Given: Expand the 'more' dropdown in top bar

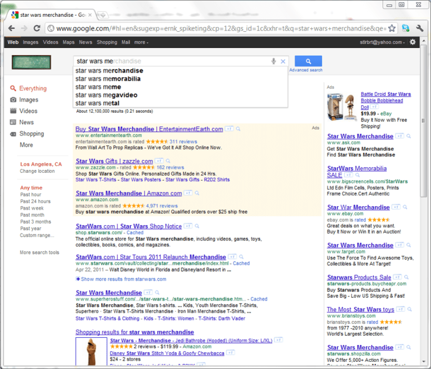Looking at the screenshot, I should point(141,42).
